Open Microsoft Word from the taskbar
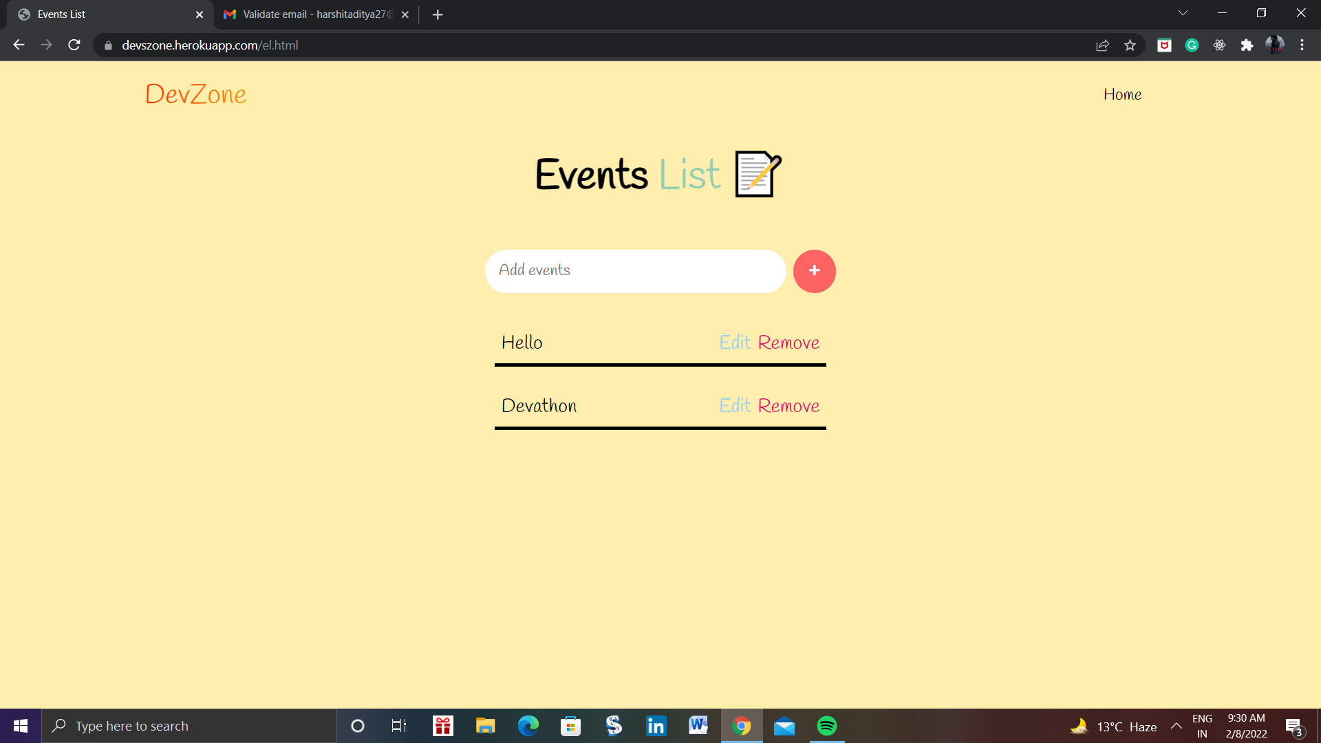This screenshot has height=743, width=1321. [698, 725]
